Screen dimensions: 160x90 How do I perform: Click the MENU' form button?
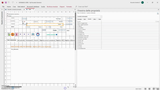(13, 27)
